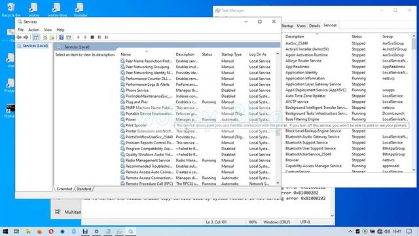Select Remote Procedure Call (RPC) service
Screen dimensions: 419x236
pos(197,184)
